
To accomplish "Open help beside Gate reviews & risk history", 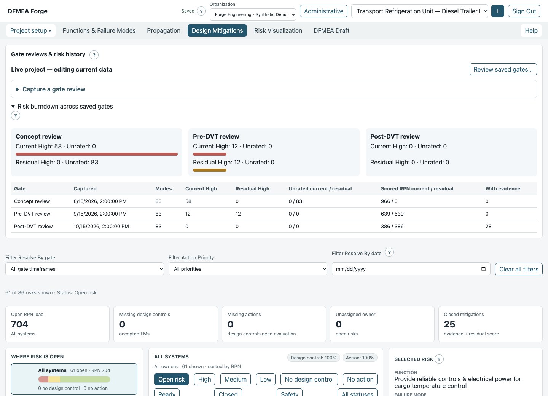I will point(94,55).
